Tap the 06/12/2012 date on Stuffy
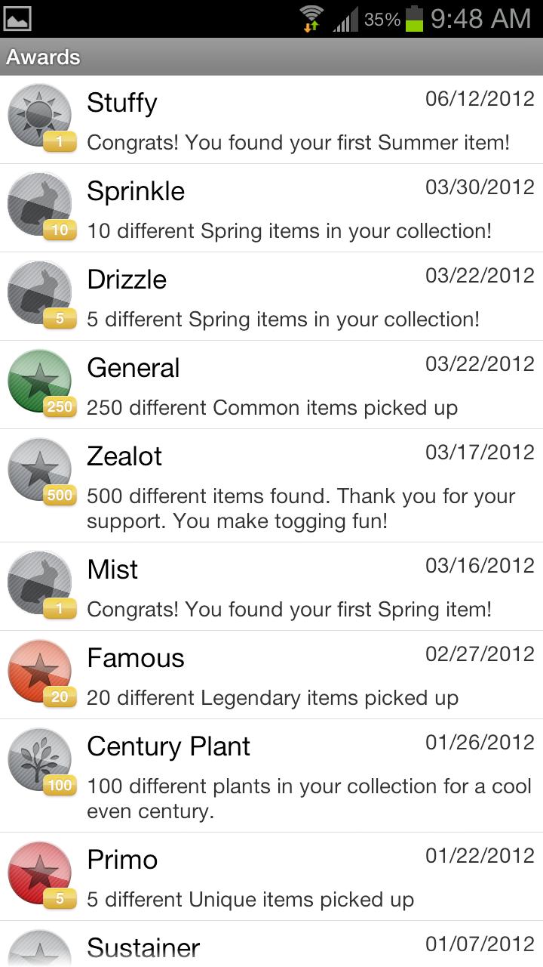Screen dimensions: 543x967 [x=480, y=99]
